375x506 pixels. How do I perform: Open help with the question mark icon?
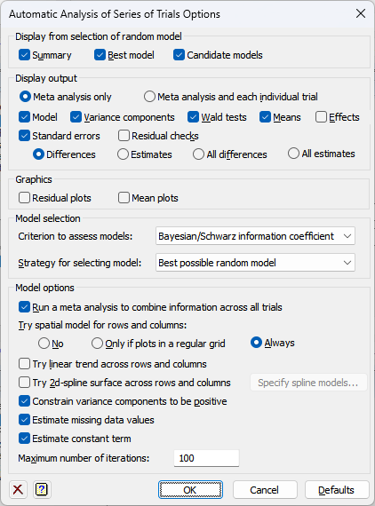[42, 489]
